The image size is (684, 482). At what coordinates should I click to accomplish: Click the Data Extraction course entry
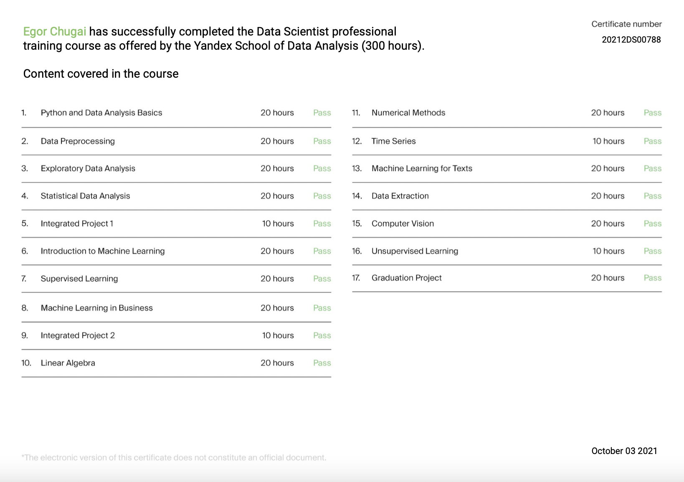400,196
